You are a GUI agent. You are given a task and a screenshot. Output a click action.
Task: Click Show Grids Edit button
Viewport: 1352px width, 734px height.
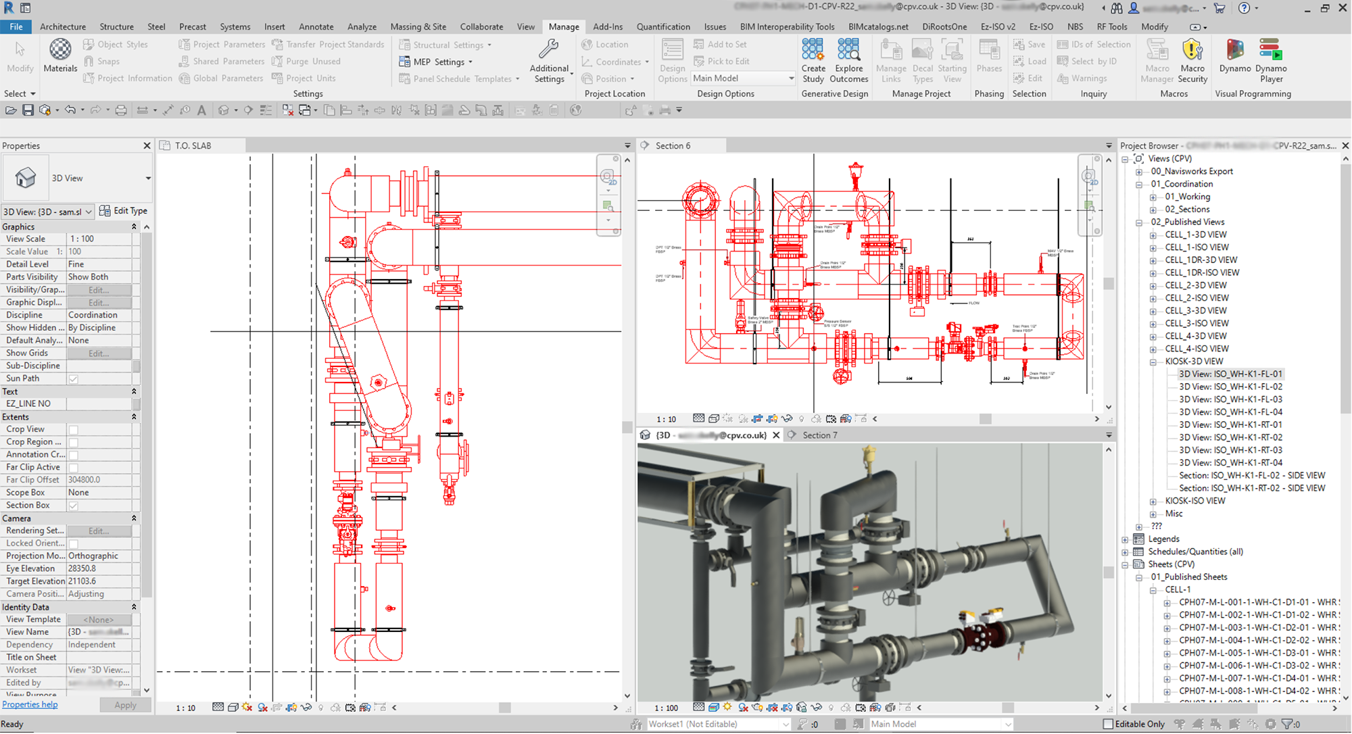pos(99,353)
